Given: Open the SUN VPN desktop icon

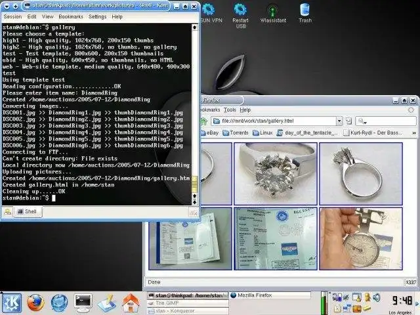Looking at the screenshot, I should (x=210, y=13).
